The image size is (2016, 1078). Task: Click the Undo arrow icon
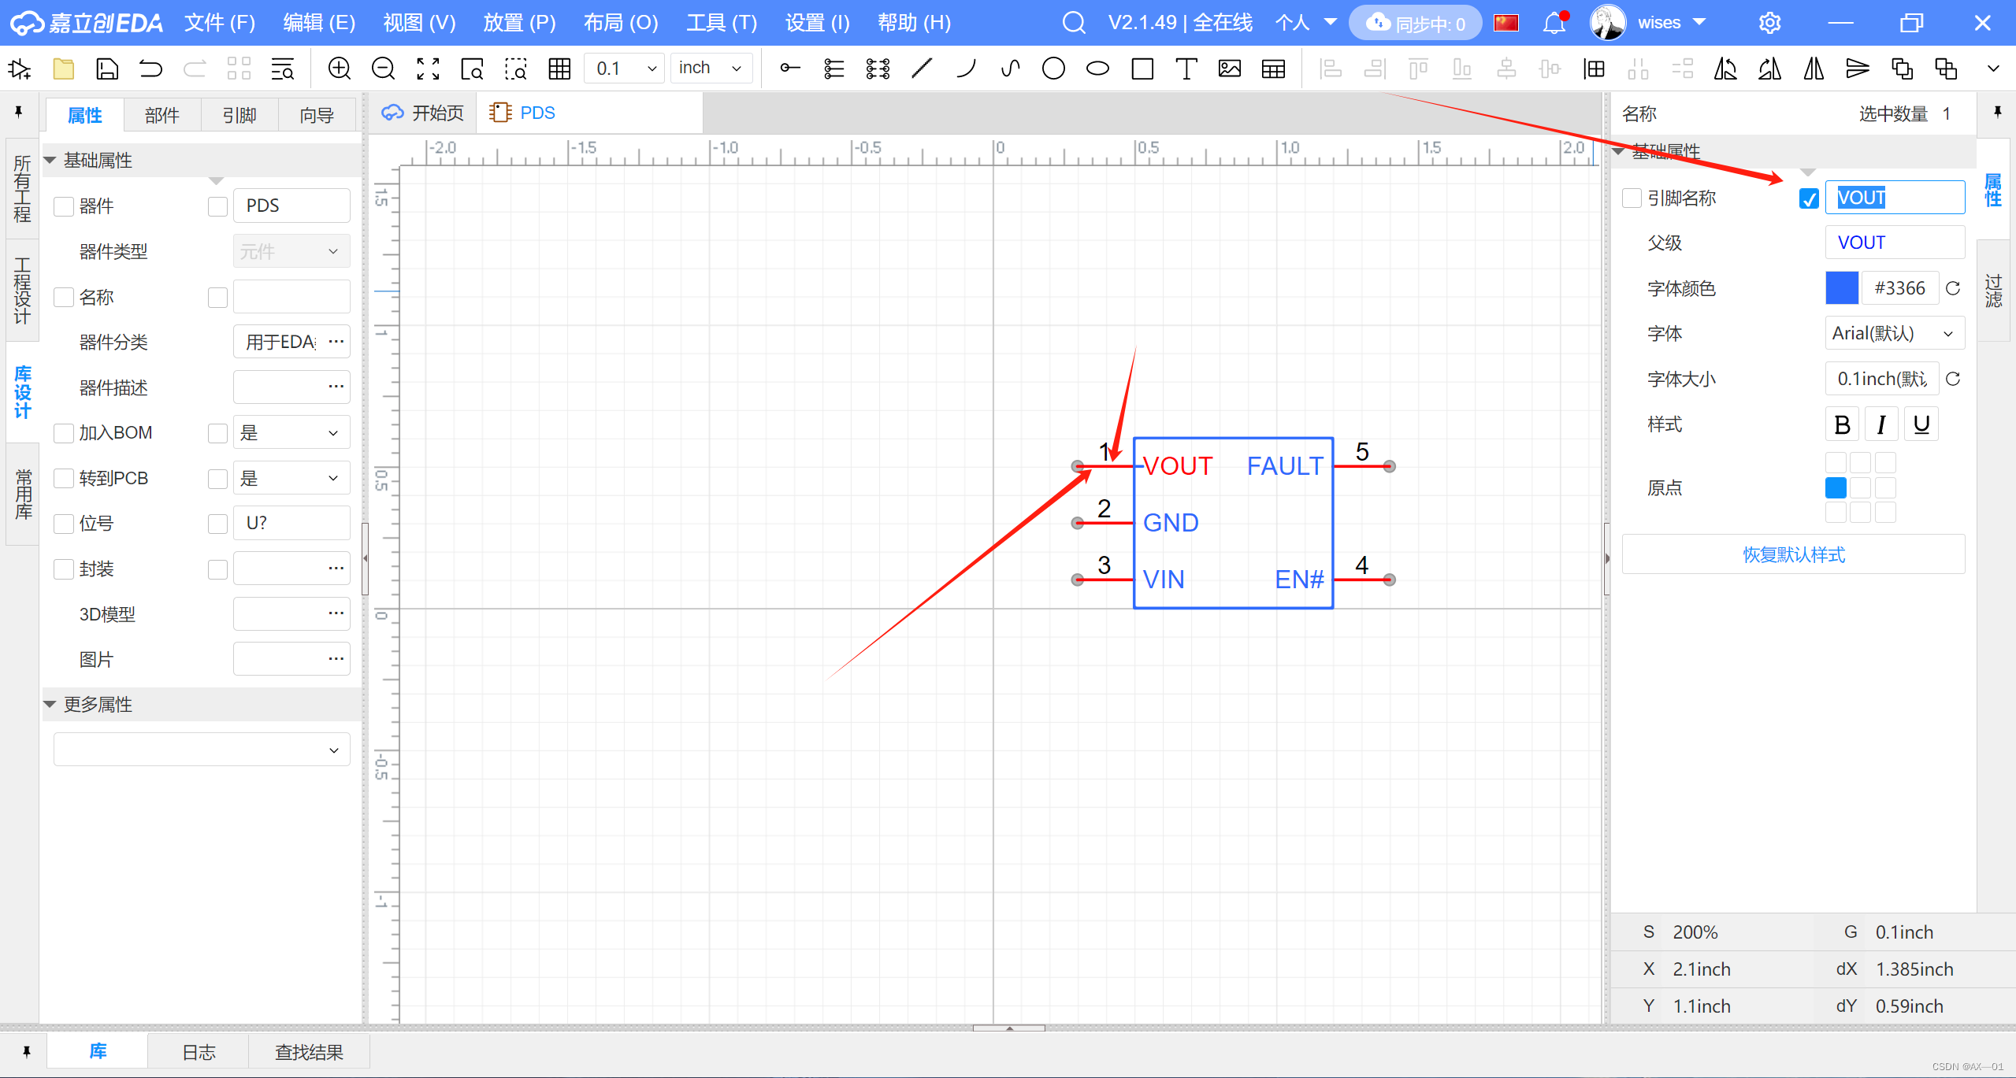pyautogui.click(x=150, y=69)
